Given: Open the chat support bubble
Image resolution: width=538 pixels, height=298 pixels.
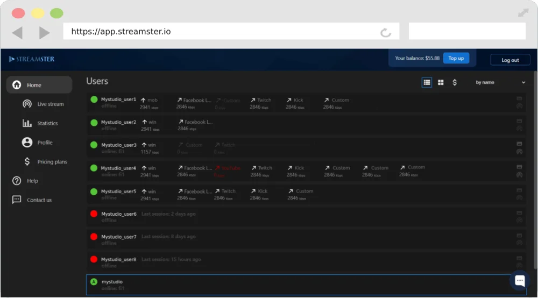Looking at the screenshot, I should tap(520, 280).
